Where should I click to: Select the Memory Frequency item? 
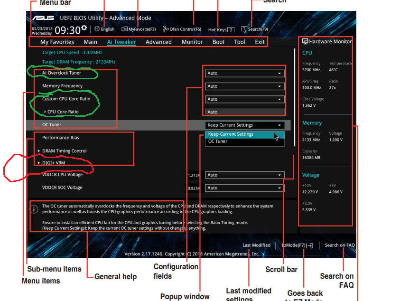tap(62, 86)
